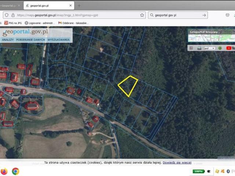Image resolution: width=235 pixels, height=176 pixels.
Task: Click the map legend panel icon
Action: click(x=191, y=48)
